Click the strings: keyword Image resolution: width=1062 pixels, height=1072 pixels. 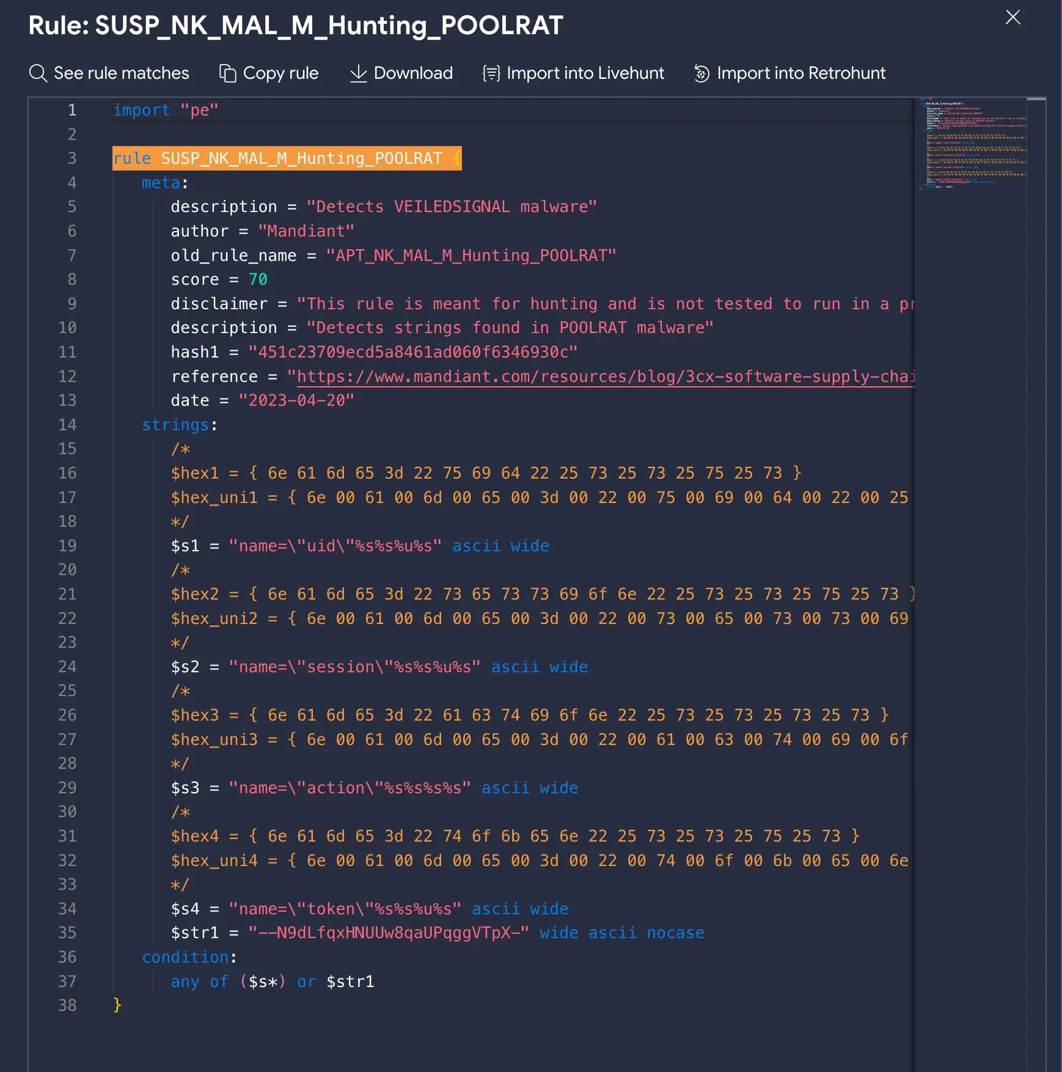[180, 425]
